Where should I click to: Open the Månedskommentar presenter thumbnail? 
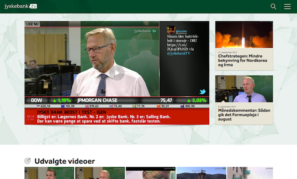pyautogui.click(x=244, y=89)
